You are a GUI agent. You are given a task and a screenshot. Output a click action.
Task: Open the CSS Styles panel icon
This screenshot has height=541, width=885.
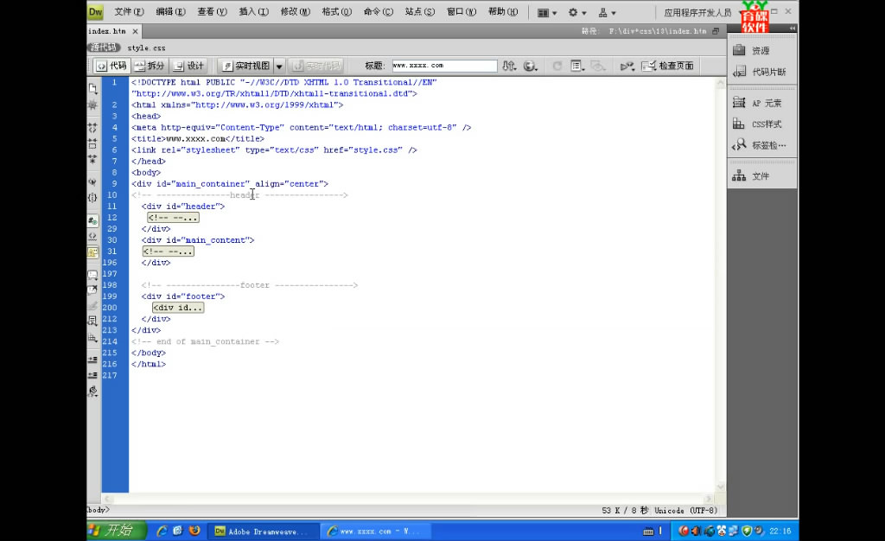pos(739,124)
